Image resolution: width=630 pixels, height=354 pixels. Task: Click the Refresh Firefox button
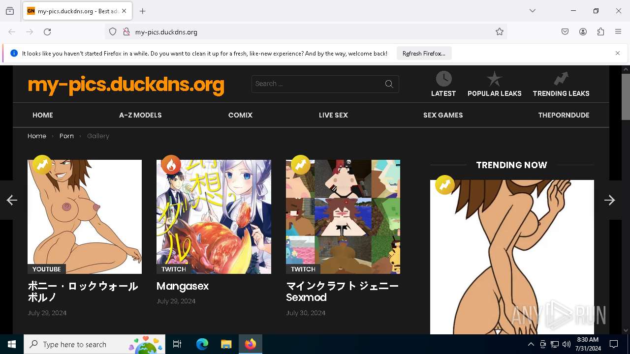click(424, 54)
